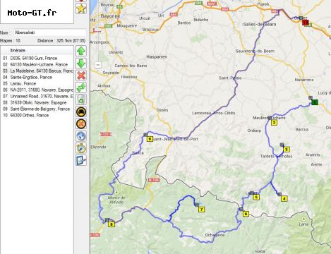Click the Saint-Palais label on map

pos(230,78)
